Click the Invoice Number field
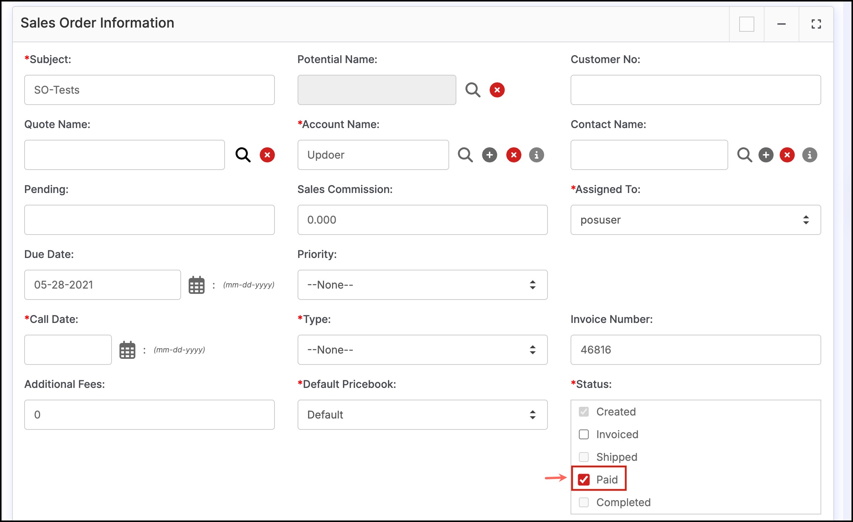 695,350
